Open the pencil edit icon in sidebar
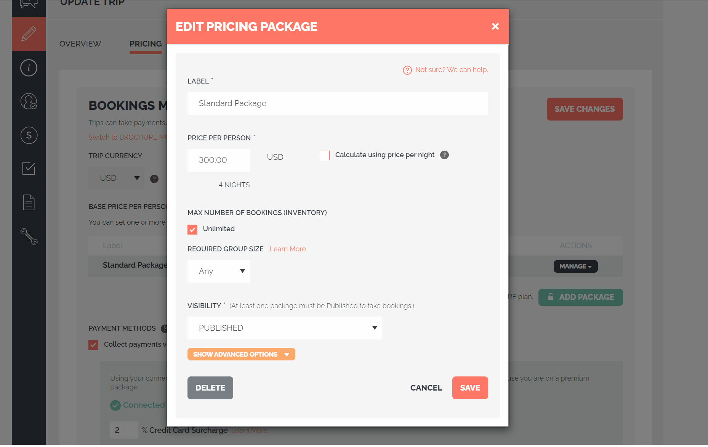The height and width of the screenshot is (447, 708). click(29, 34)
